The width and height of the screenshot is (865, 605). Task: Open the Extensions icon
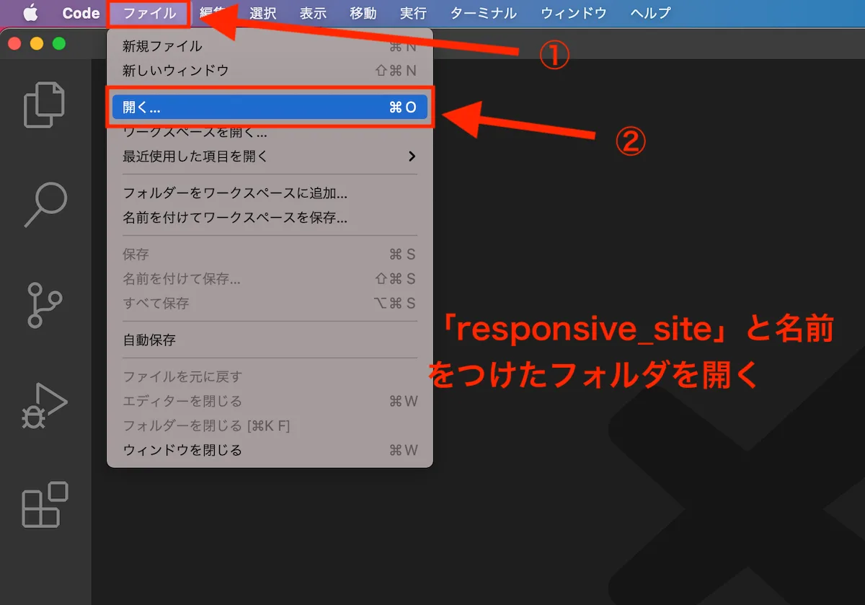click(x=45, y=505)
